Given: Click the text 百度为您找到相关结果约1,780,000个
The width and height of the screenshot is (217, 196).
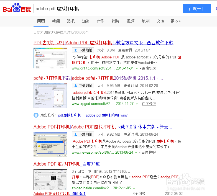Looking at the screenshot, I should point(61,32).
